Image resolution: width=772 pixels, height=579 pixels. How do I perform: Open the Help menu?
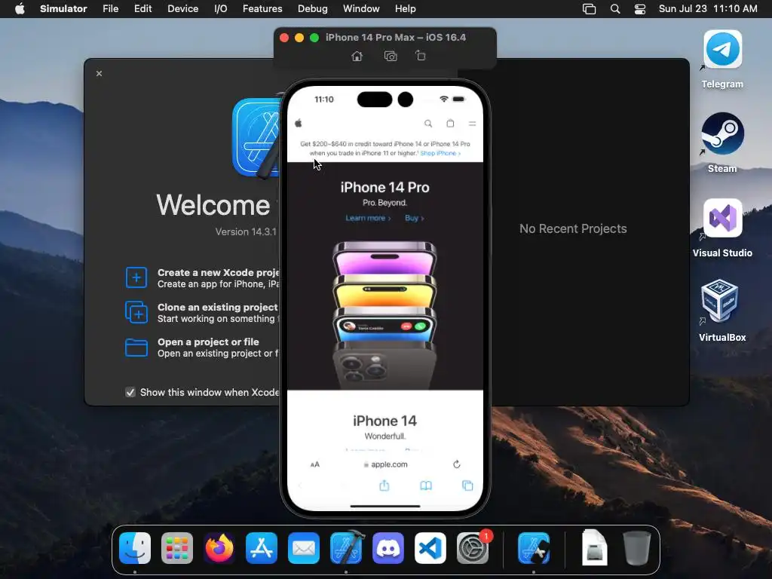tap(405, 9)
